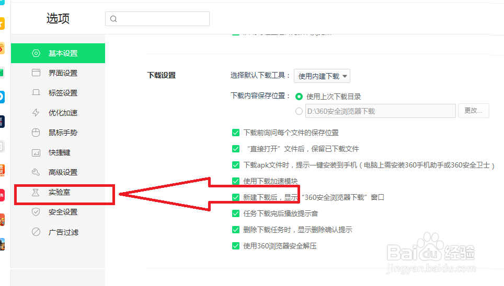
Task: Click the keyboard icon beside 快捷键
Action: pos(36,152)
